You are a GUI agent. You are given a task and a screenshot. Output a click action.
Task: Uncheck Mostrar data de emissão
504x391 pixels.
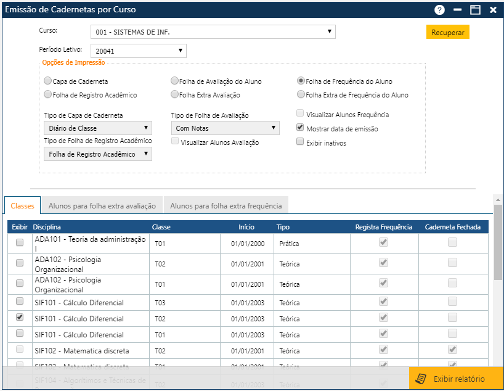click(300, 128)
